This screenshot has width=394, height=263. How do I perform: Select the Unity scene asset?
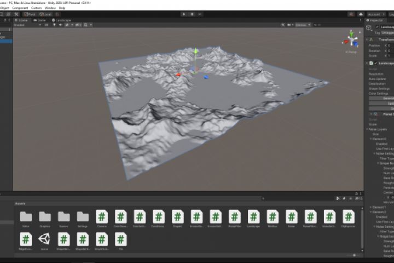44,241
